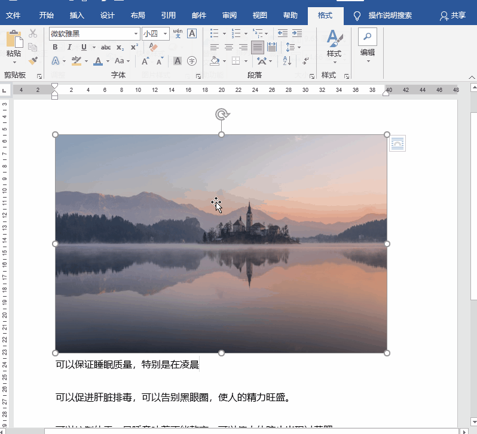This screenshot has width=477, height=434.
Task: Click the Bullets list icon
Action: [215, 33]
